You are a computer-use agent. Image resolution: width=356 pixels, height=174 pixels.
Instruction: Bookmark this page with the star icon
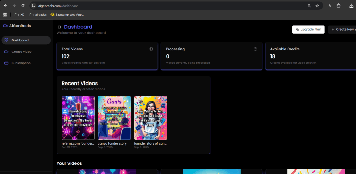[x=317, y=6]
